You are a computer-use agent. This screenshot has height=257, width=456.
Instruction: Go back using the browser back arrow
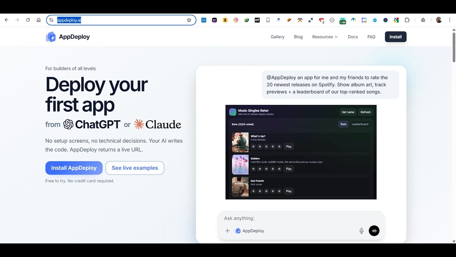click(6, 20)
